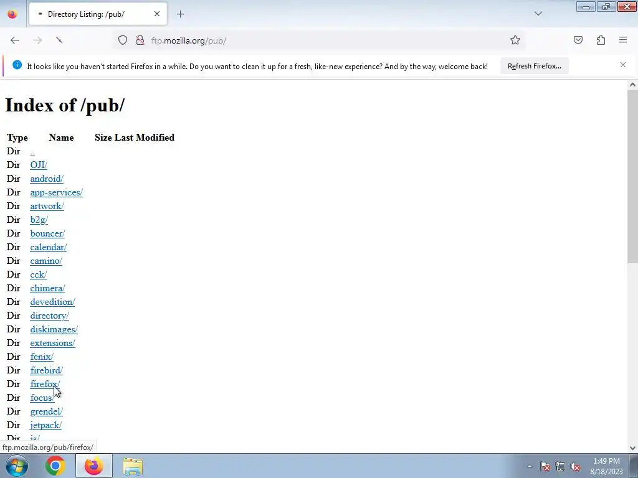
Task: Click the scrollbar up arrow
Action: tap(632, 85)
